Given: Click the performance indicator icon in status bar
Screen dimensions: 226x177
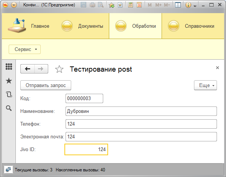Looking at the screenshot, I should (x=8, y=170).
